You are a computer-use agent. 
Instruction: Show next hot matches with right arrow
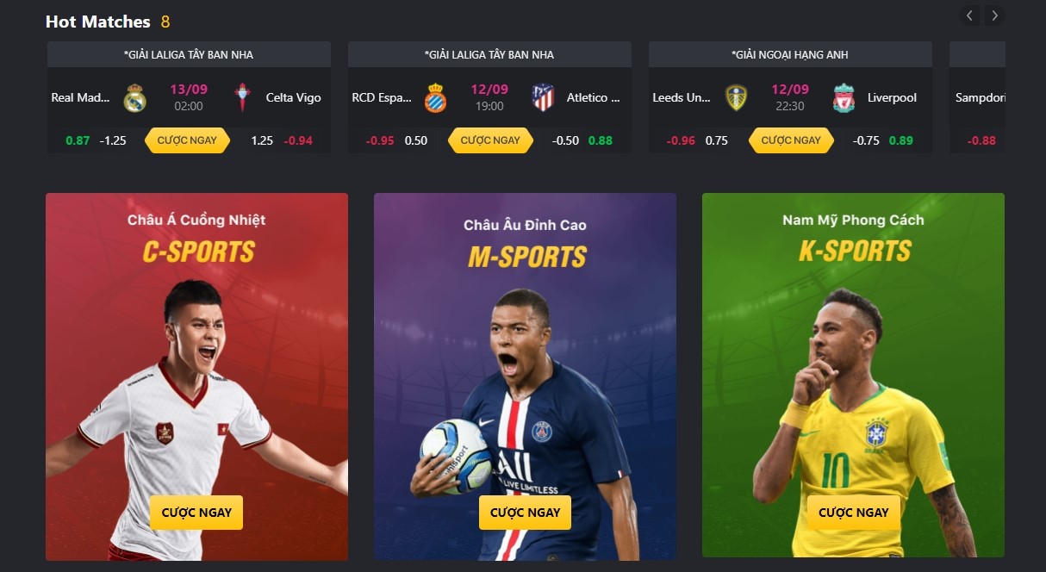(x=994, y=16)
